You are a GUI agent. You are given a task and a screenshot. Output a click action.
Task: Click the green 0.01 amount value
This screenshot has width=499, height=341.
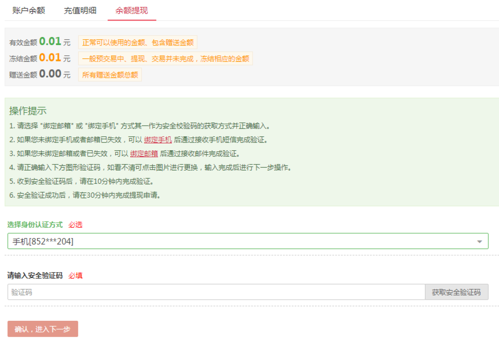(51, 41)
